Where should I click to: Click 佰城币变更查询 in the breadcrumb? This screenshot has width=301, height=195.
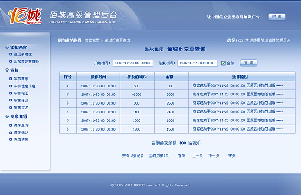(117, 41)
